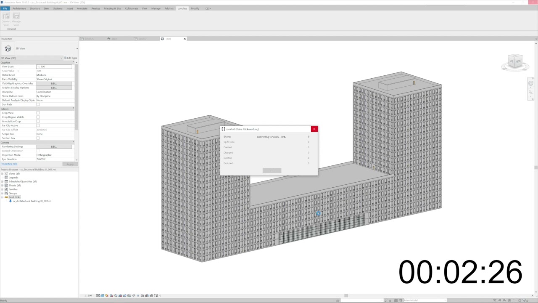
Task: Switch to the Architecture ribbon tab
Action: point(19,8)
